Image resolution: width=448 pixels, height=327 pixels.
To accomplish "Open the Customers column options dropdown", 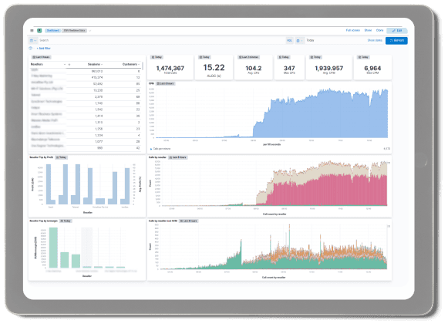I will [139, 65].
